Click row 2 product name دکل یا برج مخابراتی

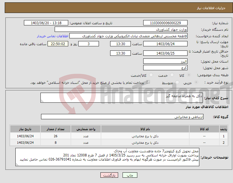coord(145,143)
